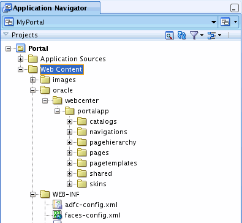The height and width of the screenshot is (223, 242).
Task: Click the Find in Projects search icon
Action: click(169, 36)
